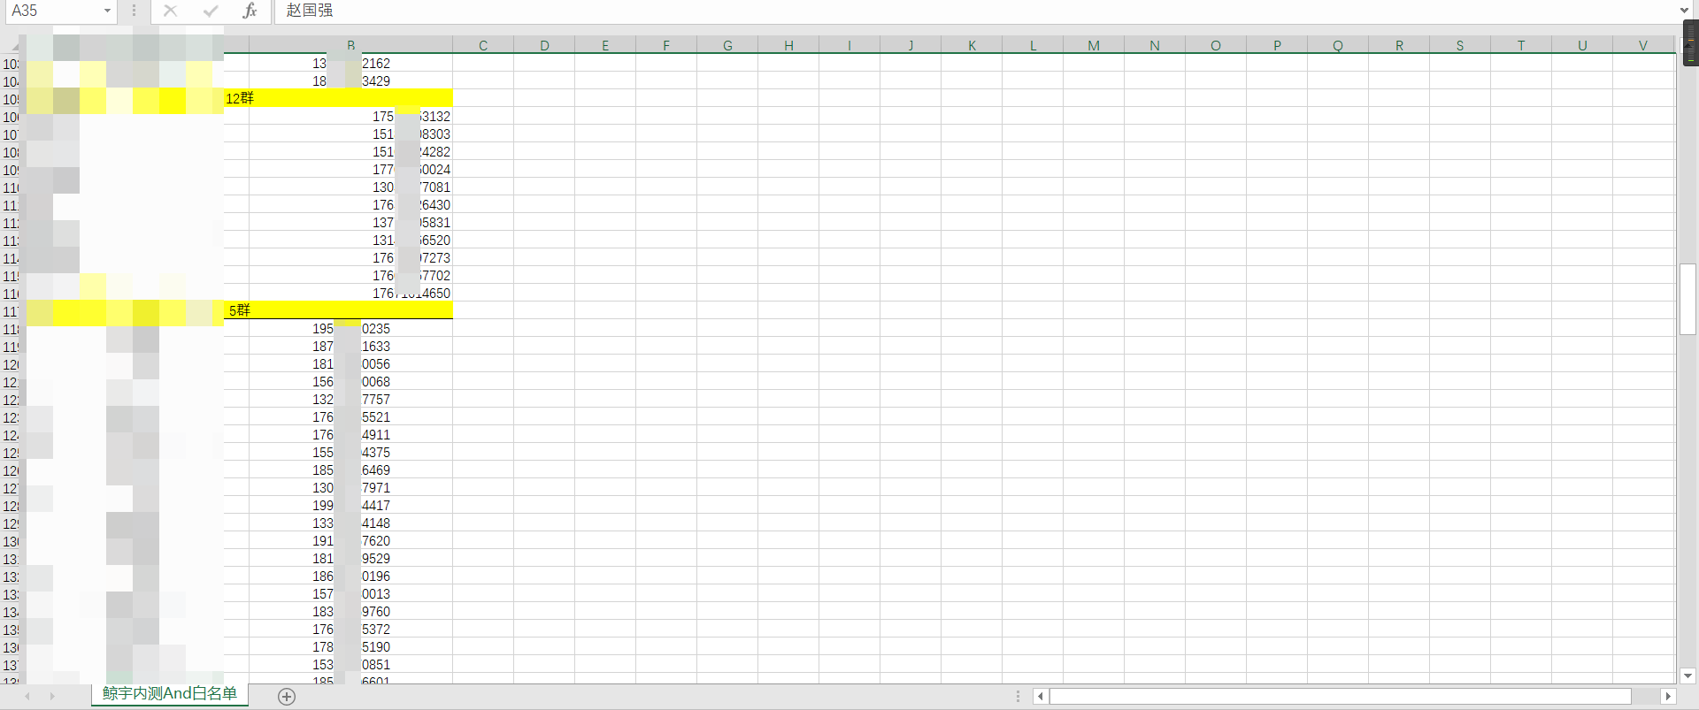Select column M header
This screenshot has width=1699, height=710.
pos(1094,46)
